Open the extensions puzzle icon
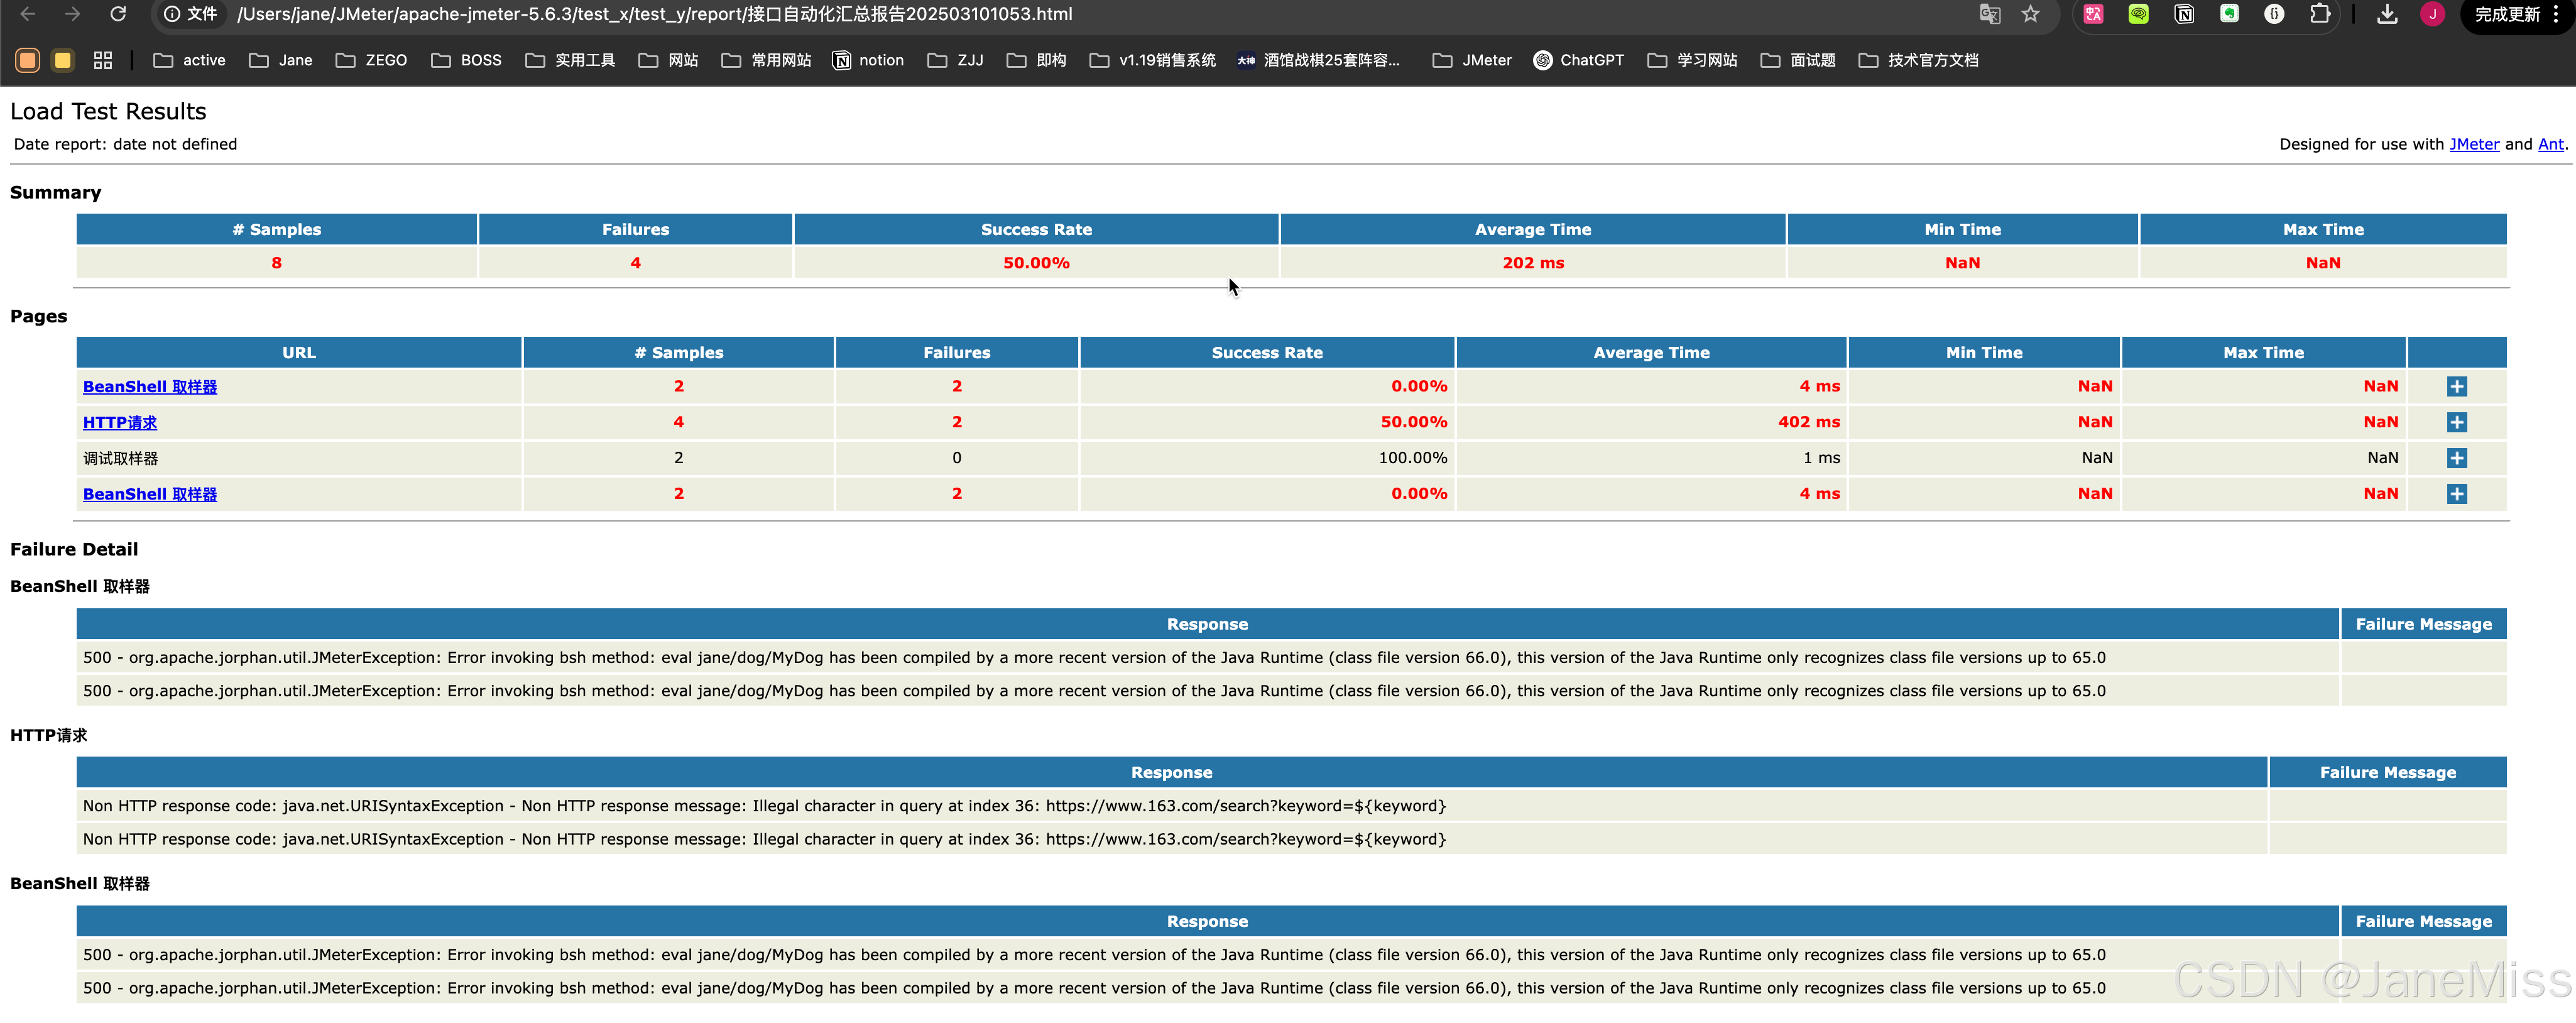Viewport: 2576px width, 1023px height. click(x=2320, y=14)
